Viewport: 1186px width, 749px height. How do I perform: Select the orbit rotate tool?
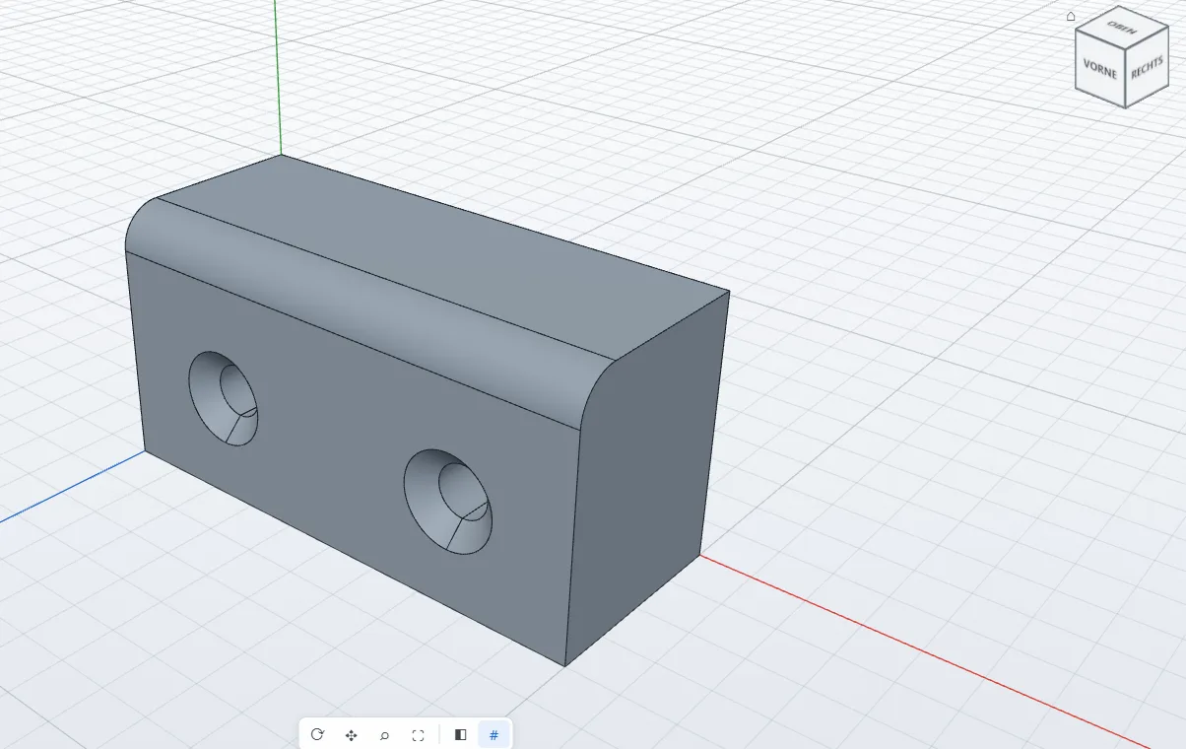point(317,734)
